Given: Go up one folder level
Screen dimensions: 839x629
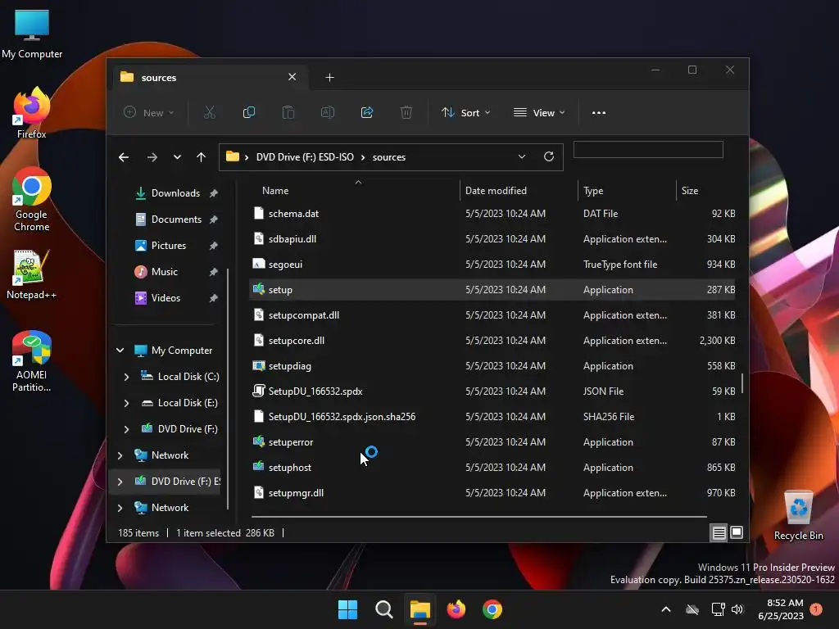Looking at the screenshot, I should 202,157.
